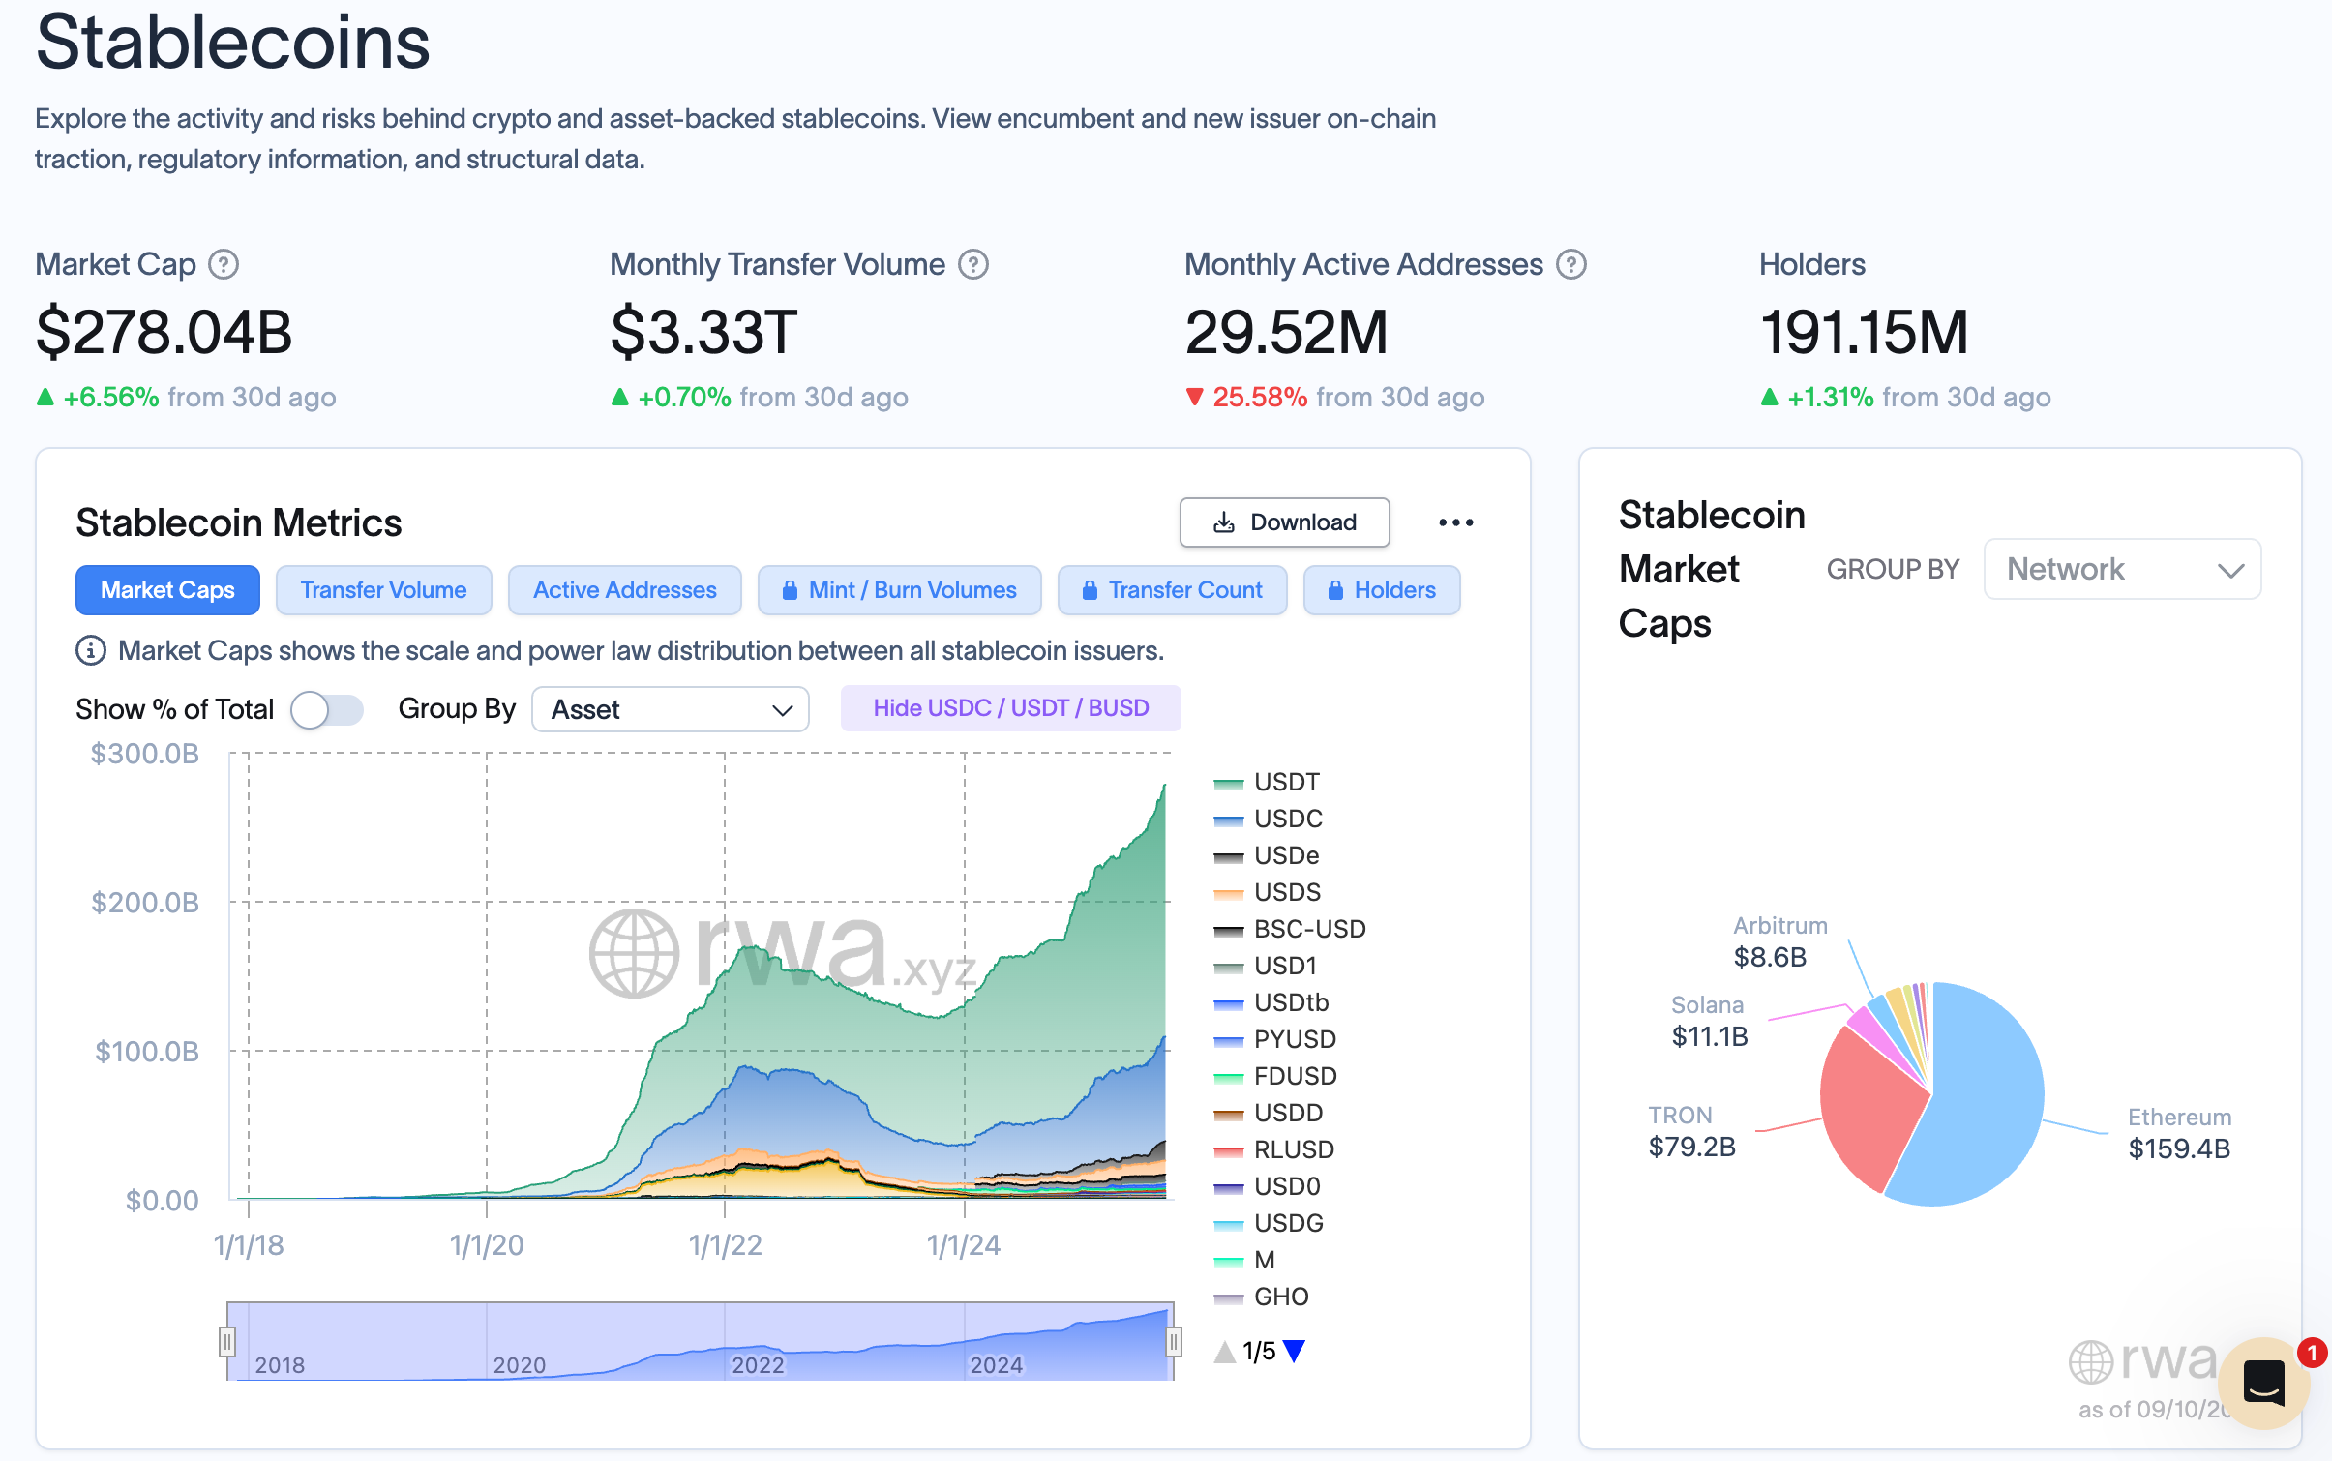Go to next legend page with down arrow
This screenshot has width=2332, height=1461.
pos(1294,1351)
